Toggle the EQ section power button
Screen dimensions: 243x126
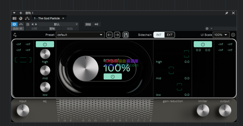pos(45,44)
